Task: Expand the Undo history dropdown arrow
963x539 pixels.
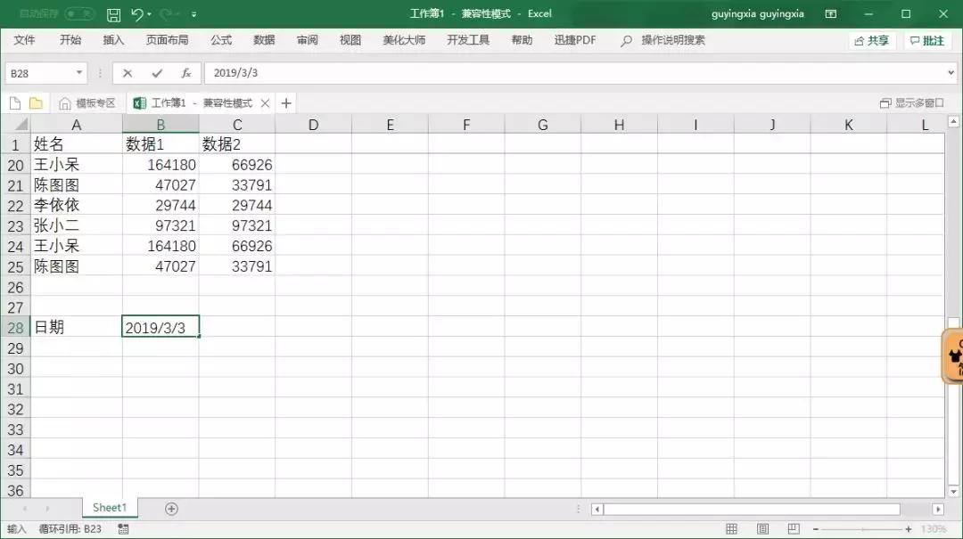Action: [x=149, y=14]
